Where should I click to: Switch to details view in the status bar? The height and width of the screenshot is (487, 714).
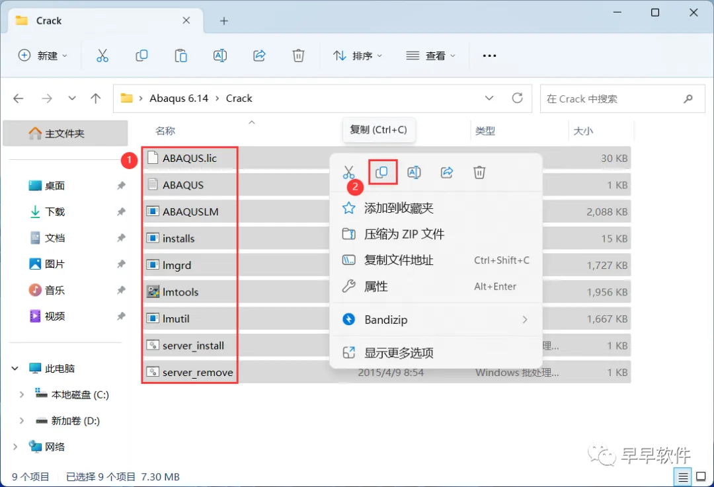683,477
